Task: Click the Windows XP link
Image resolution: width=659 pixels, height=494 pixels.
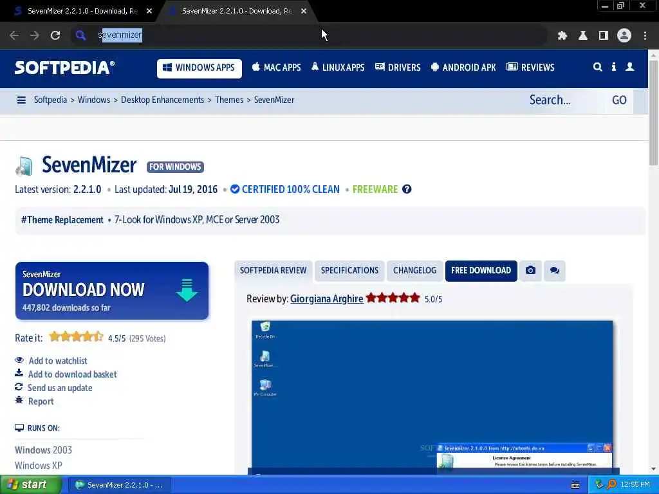Action: (x=38, y=466)
